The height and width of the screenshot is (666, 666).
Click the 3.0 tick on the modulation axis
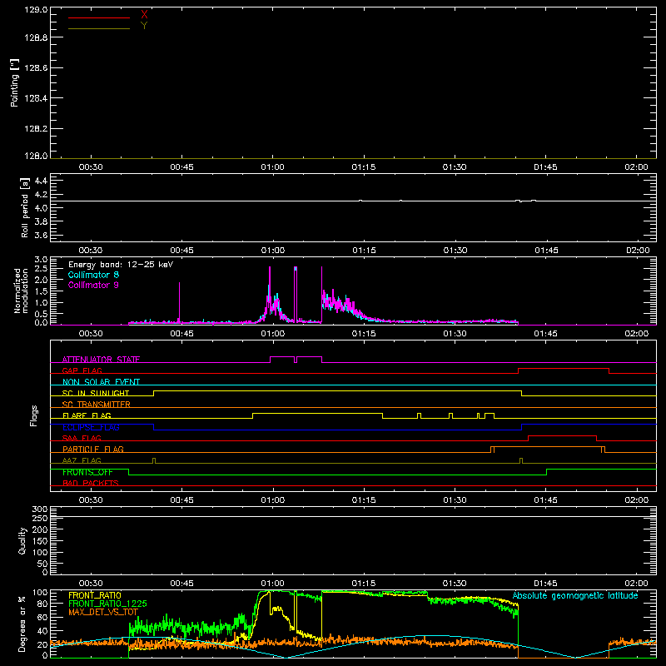(x=41, y=260)
